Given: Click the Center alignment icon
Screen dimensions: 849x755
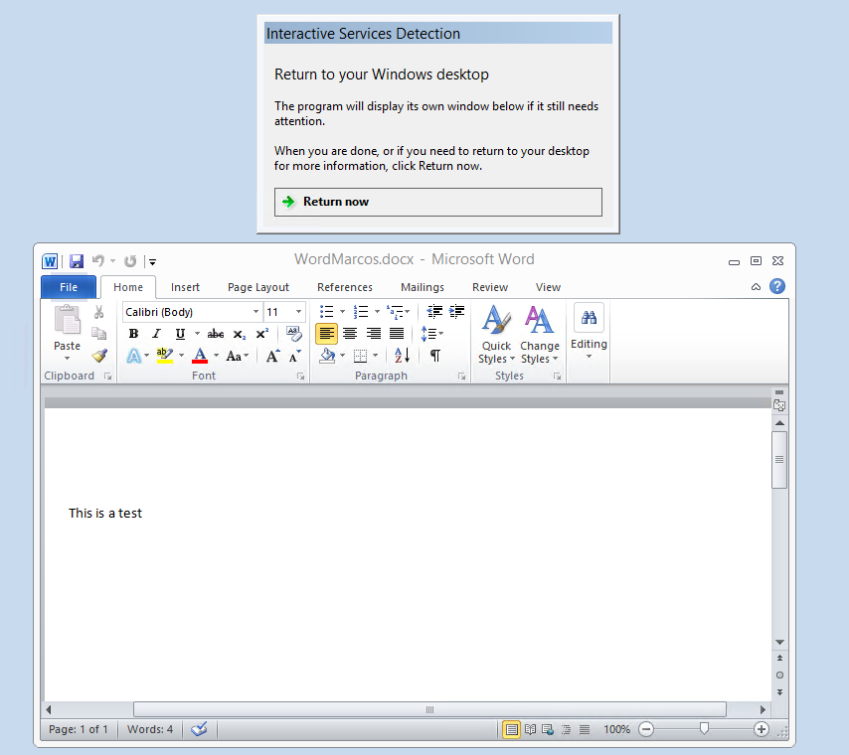Looking at the screenshot, I should (x=350, y=334).
